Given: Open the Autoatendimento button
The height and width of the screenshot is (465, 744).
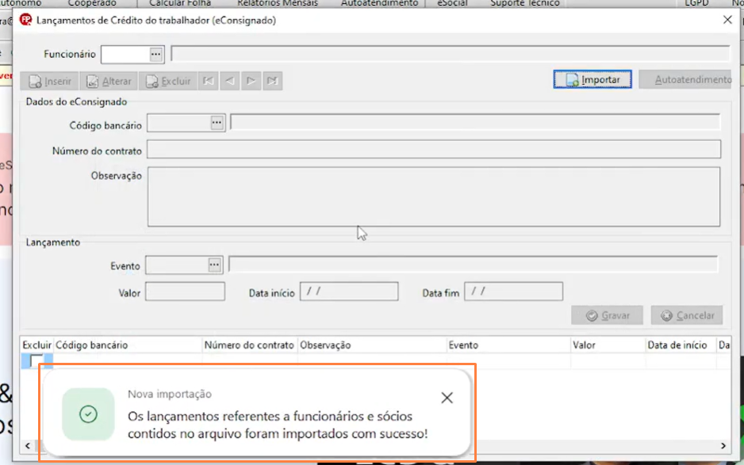Looking at the screenshot, I should click(685, 80).
